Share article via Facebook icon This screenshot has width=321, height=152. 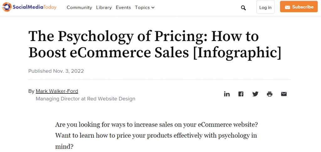(241, 94)
